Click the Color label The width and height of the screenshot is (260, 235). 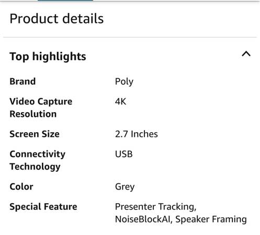[x=21, y=186]
